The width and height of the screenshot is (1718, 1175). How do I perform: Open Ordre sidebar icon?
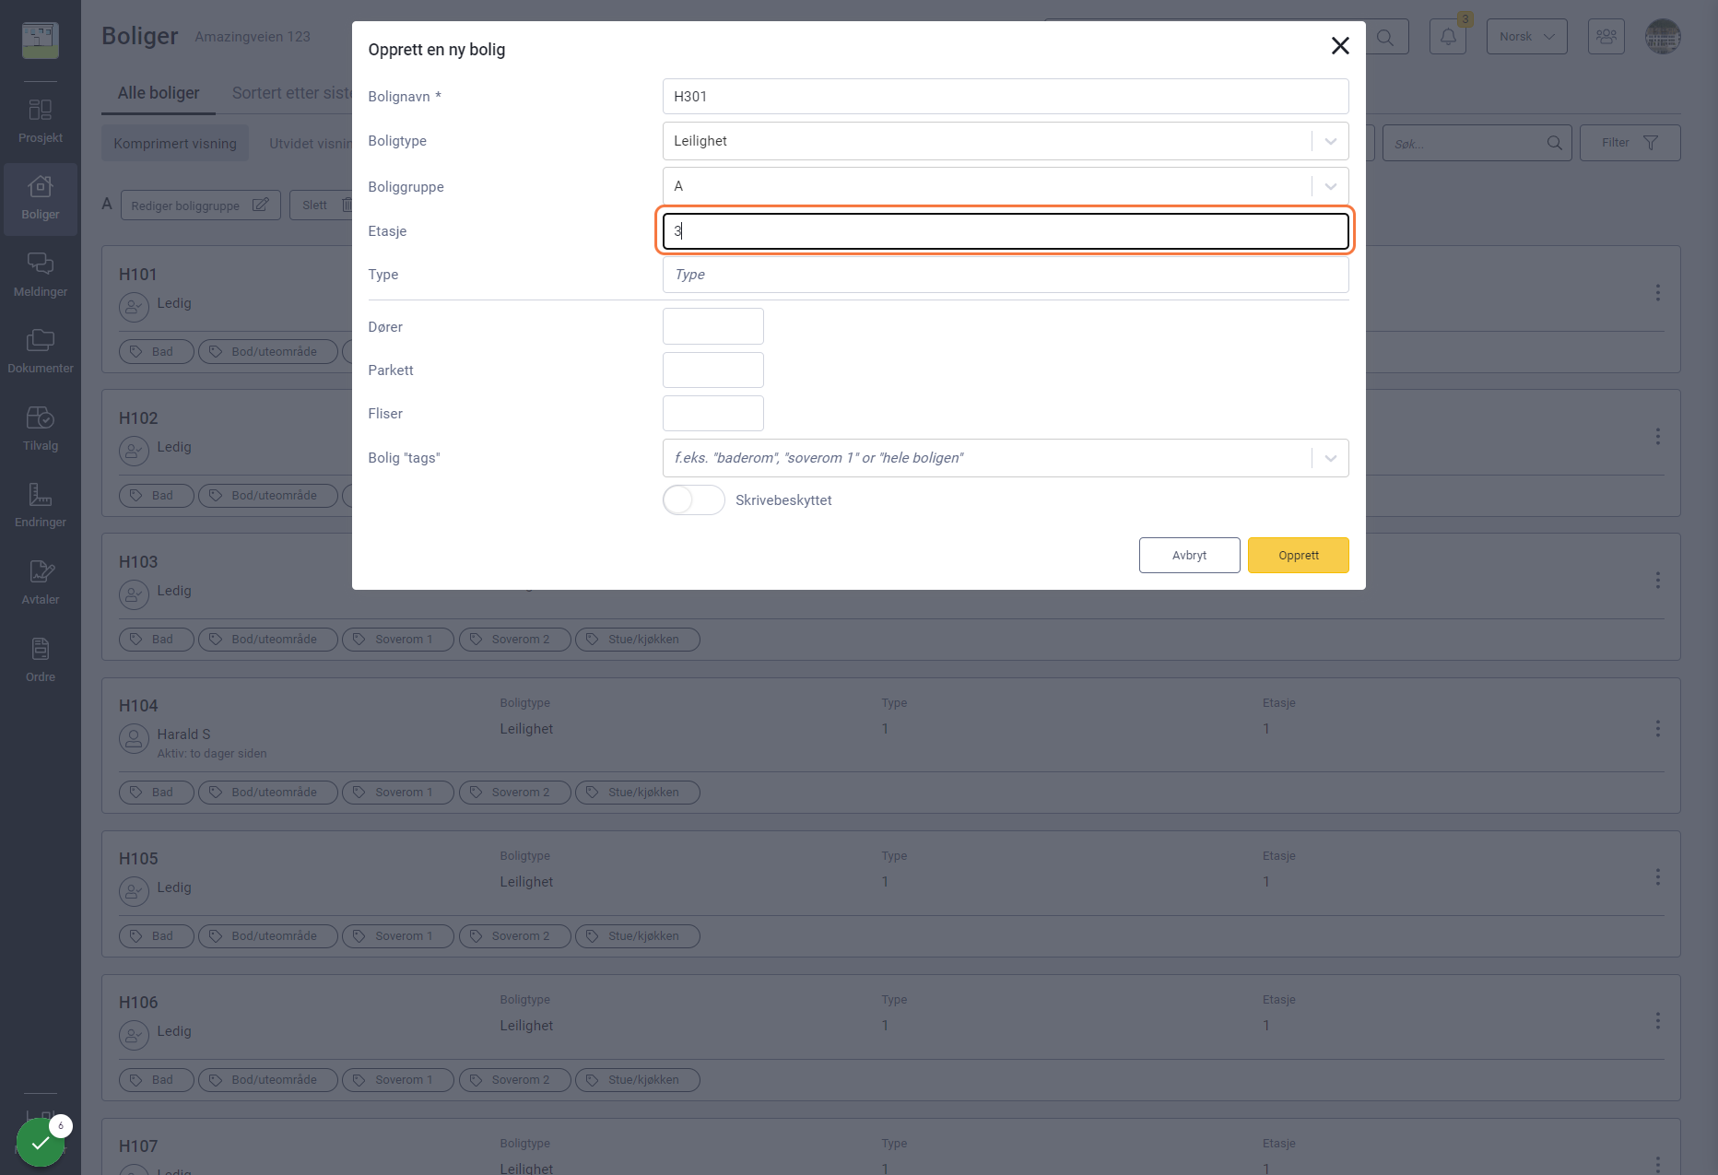(x=41, y=660)
